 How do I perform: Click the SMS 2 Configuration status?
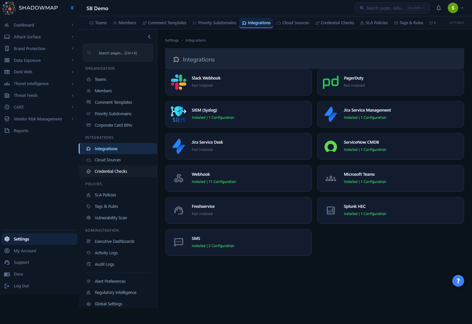coord(213,246)
